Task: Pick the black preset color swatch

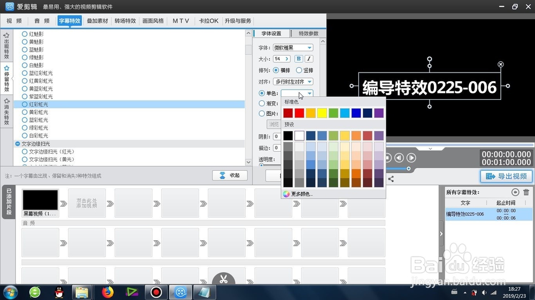Action: click(x=288, y=136)
